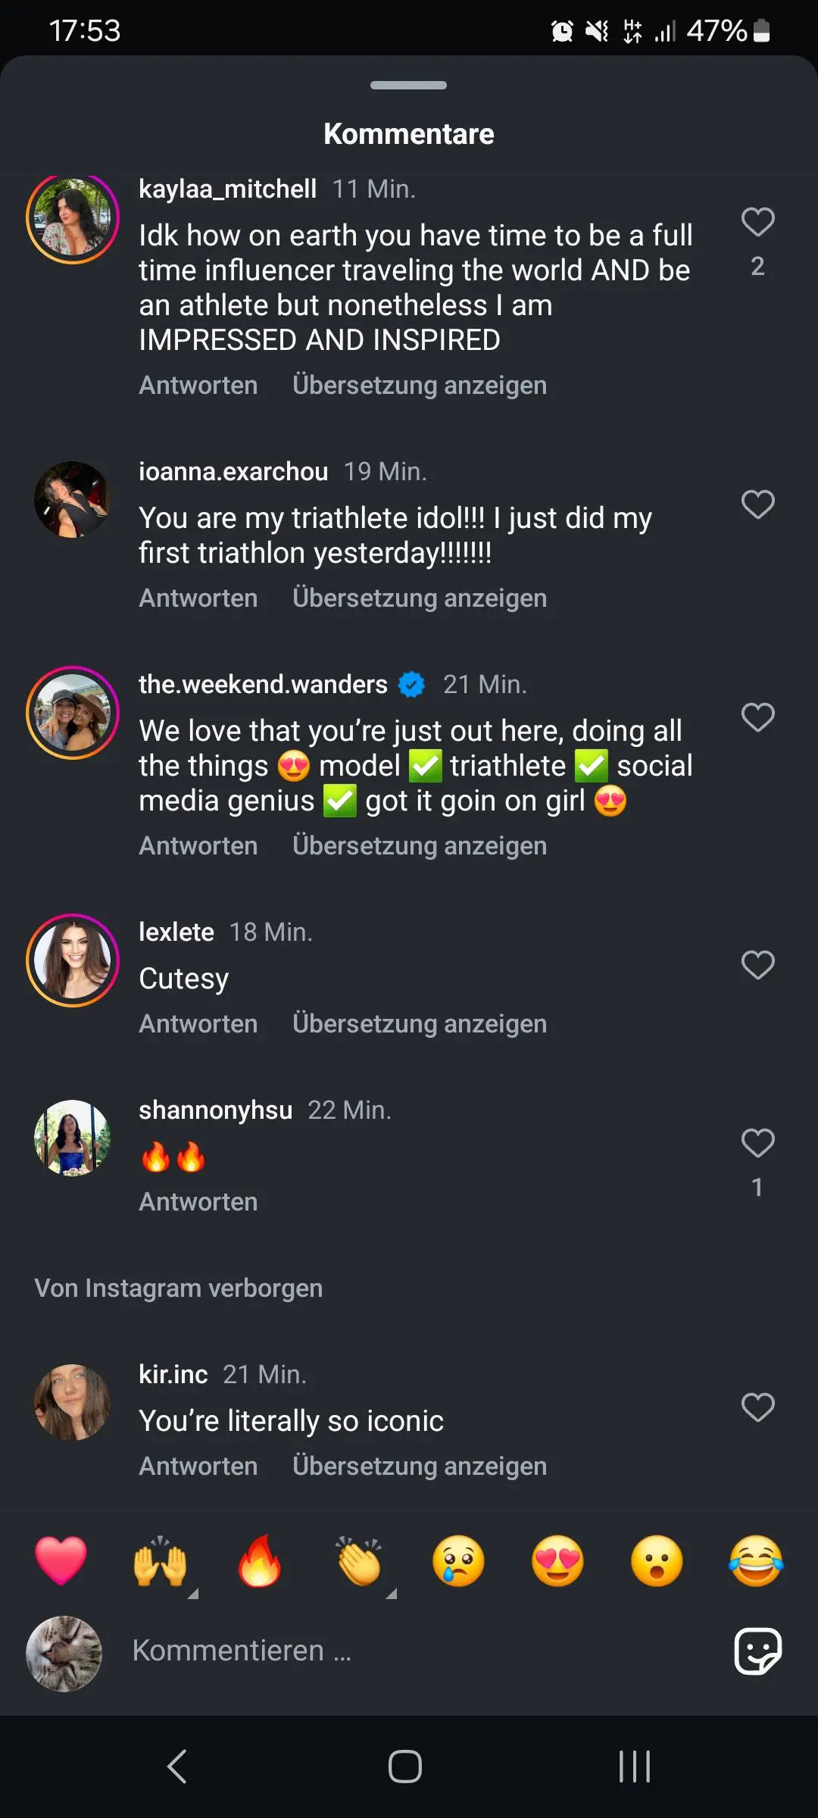The image size is (818, 1818).
Task: Insert the red heart emoji reaction
Action: pyautogui.click(x=61, y=1560)
